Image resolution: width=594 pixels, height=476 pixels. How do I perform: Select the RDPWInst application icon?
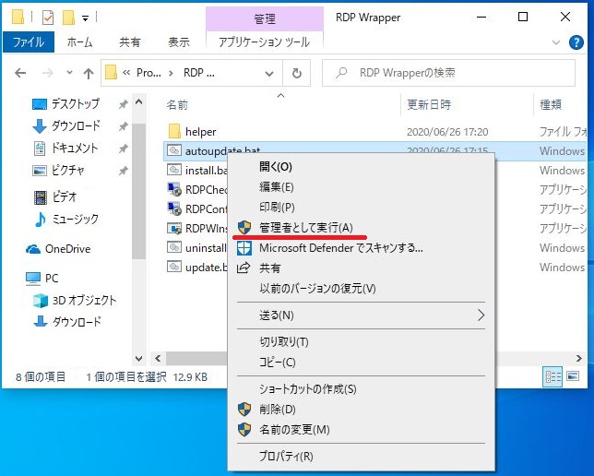174,228
